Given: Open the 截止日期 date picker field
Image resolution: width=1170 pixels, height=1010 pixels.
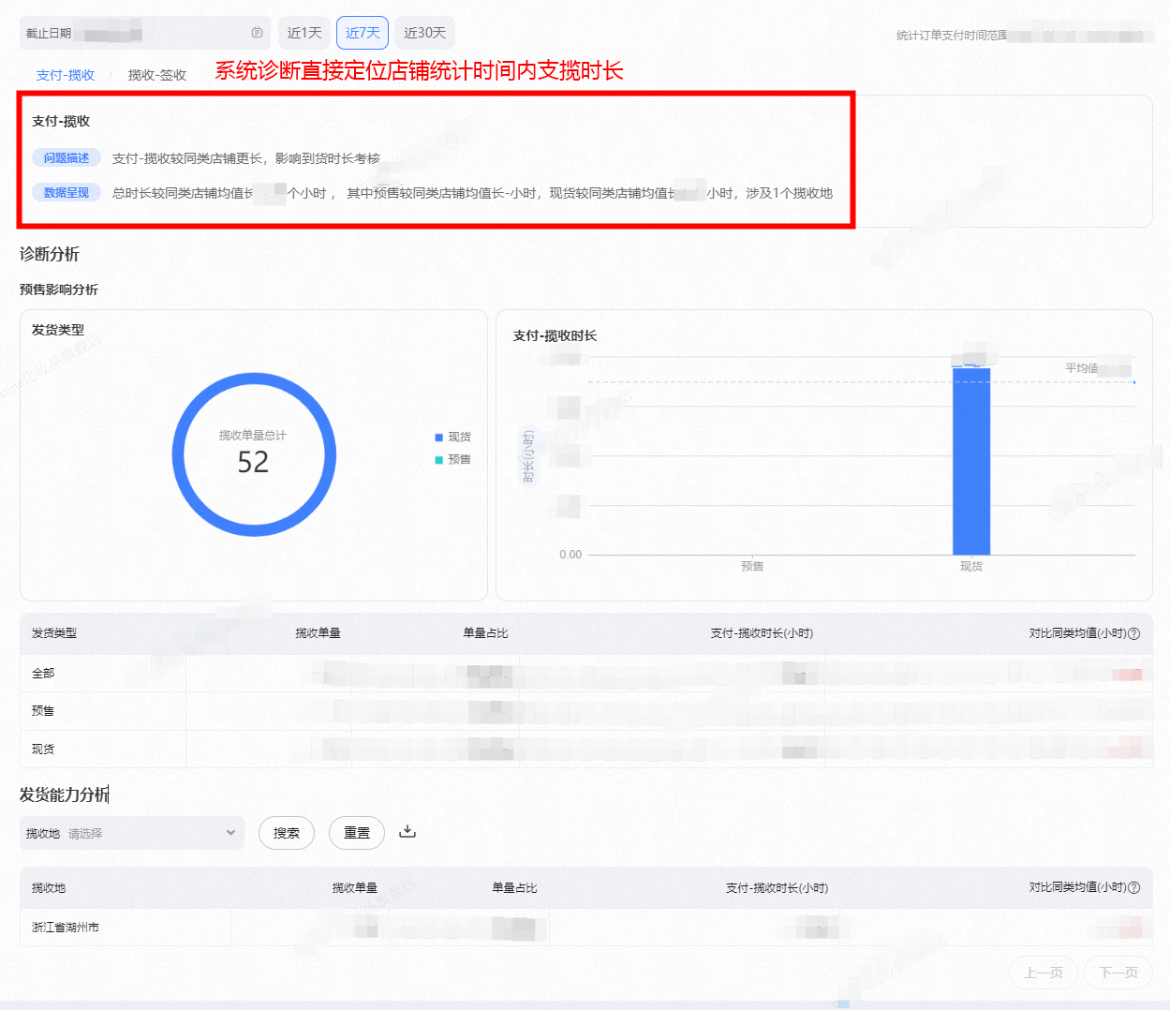Looking at the screenshot, I should (x=145, y=33).
